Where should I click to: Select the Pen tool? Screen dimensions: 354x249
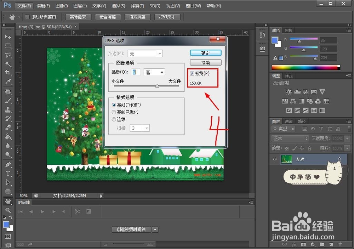click(8, 164)
